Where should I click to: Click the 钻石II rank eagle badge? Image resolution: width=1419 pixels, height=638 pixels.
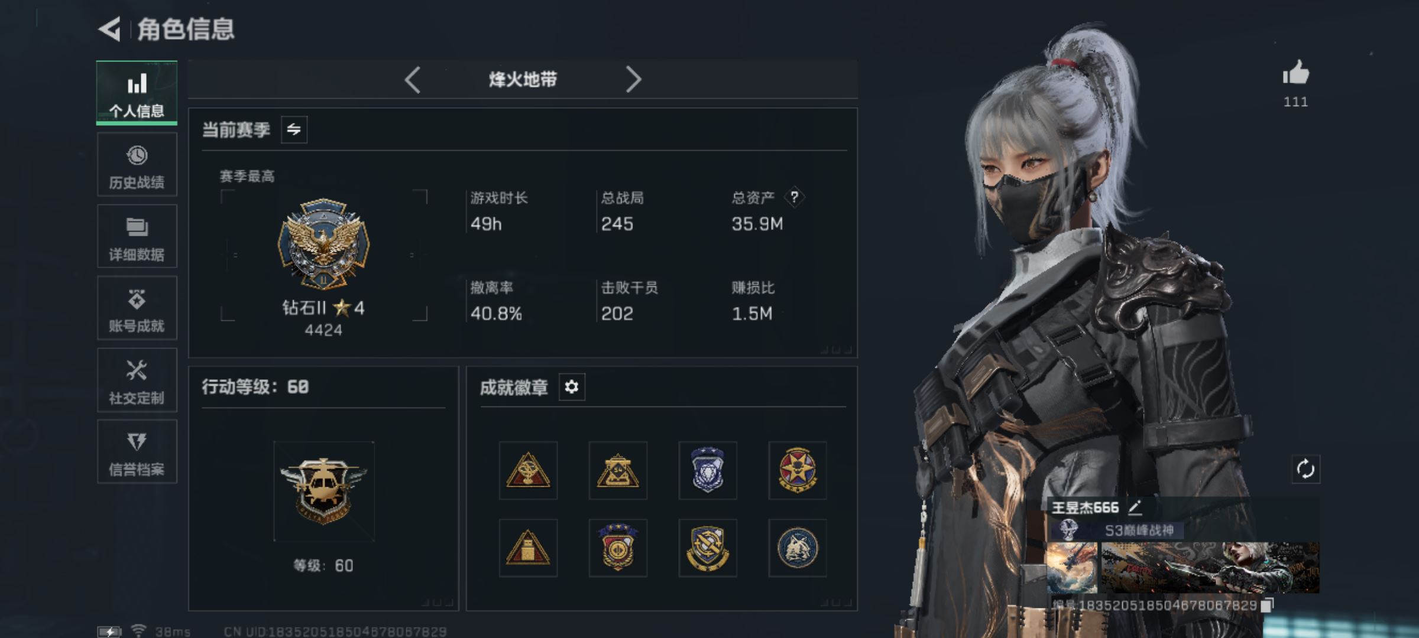coord(323,243)
